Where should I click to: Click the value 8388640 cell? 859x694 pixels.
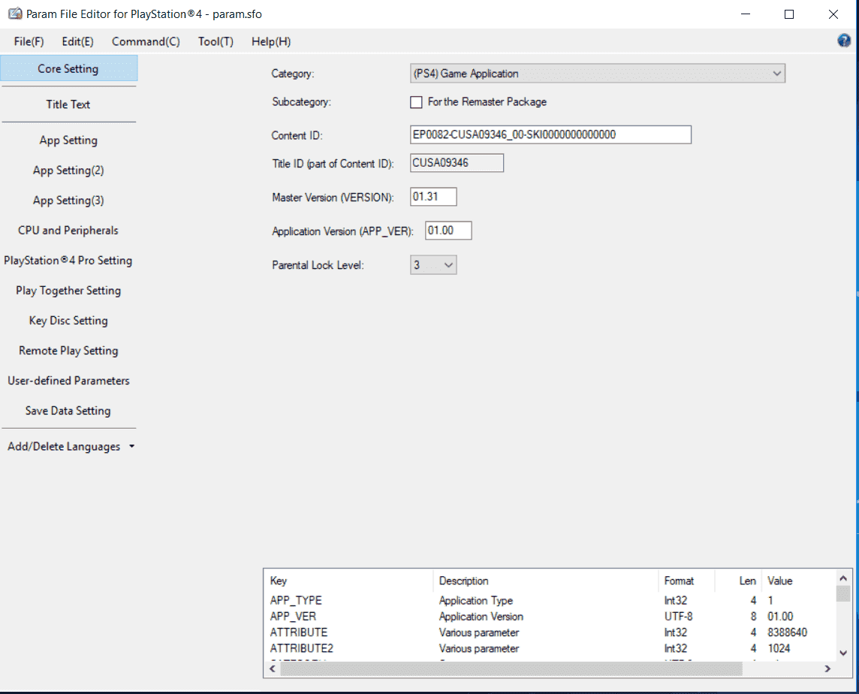click(x=787, y=632)
